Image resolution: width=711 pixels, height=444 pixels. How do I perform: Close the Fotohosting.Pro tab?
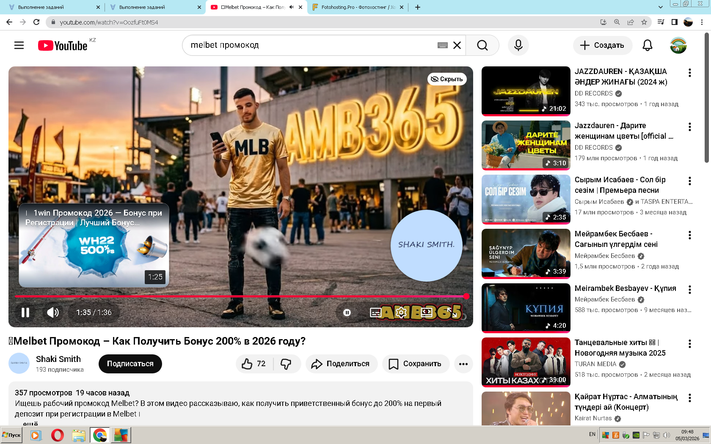402,7
